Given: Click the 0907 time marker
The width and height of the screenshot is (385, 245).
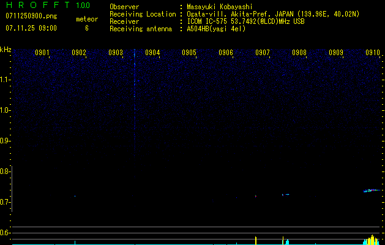Looking at the screenshot, I should click(262, 53).
